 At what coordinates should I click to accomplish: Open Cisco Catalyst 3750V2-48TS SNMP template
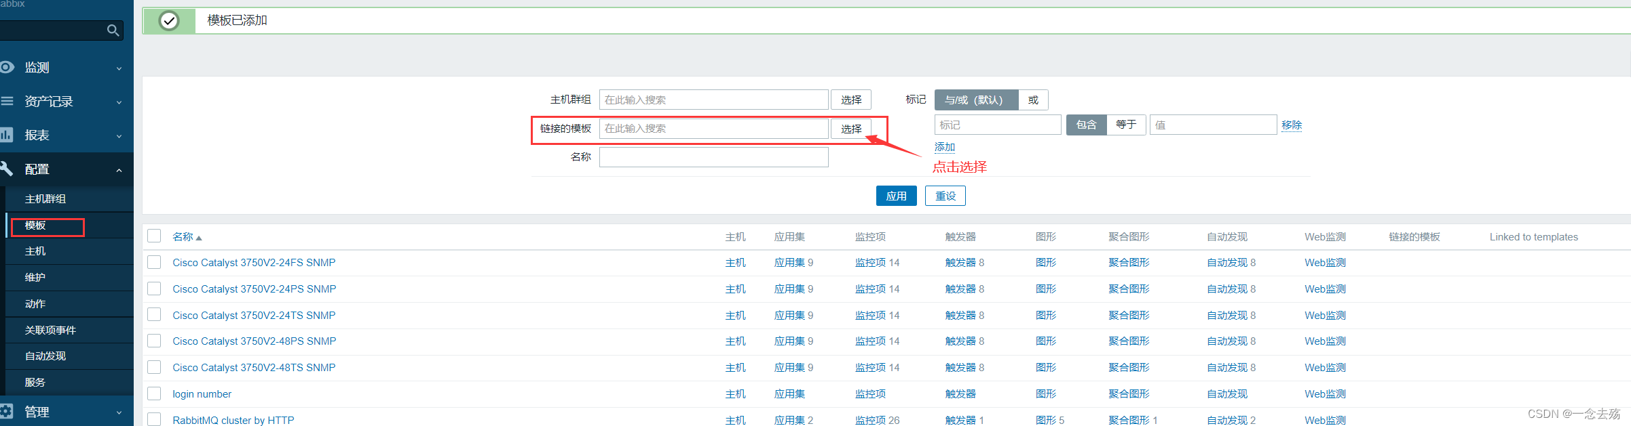tap(254, 368)
